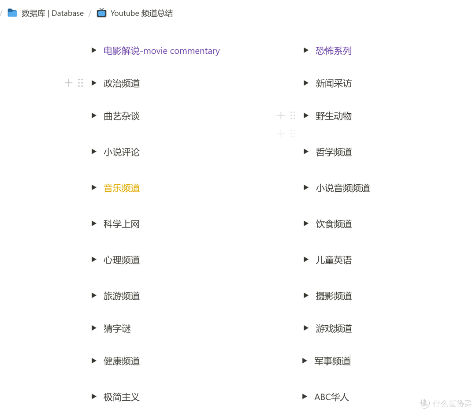Click the 心理频道 heading text
This screenshot has height=413, width=476.
(x=122, y=260)
